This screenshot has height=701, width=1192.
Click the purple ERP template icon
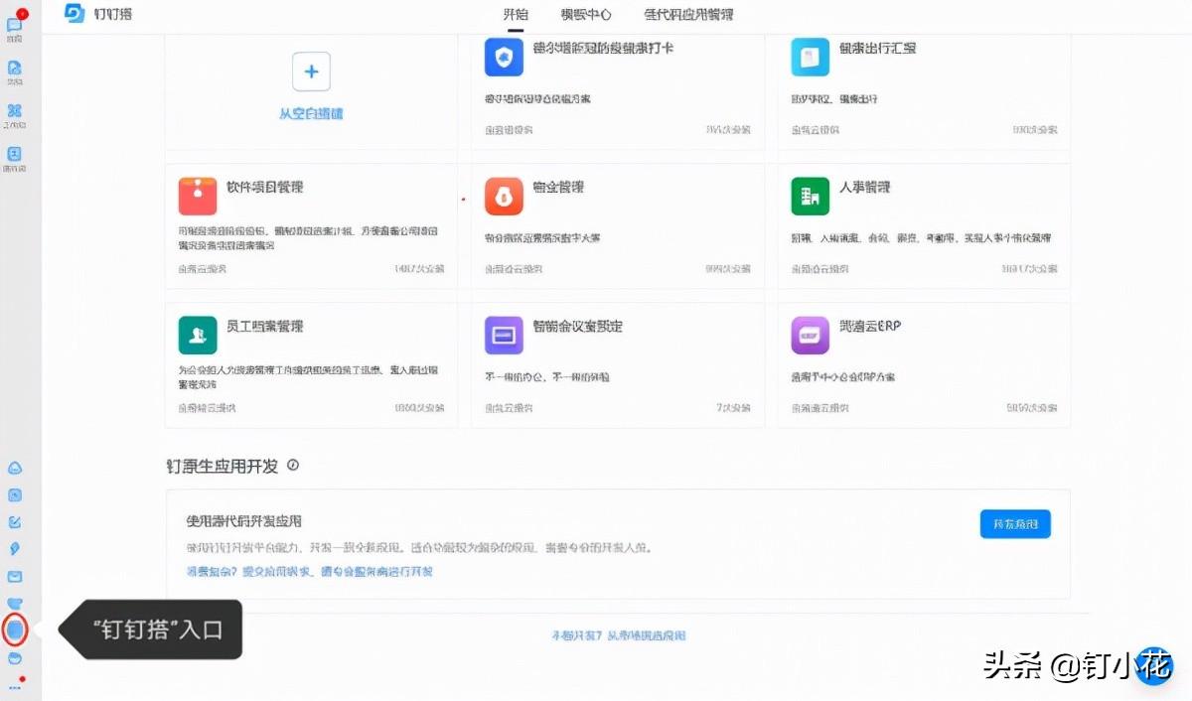[810, 336]
